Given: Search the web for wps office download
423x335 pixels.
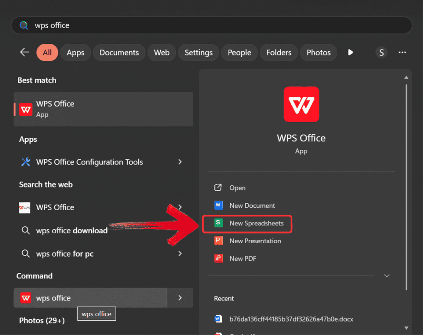Looking at the screenshot, I should point(72,230).
